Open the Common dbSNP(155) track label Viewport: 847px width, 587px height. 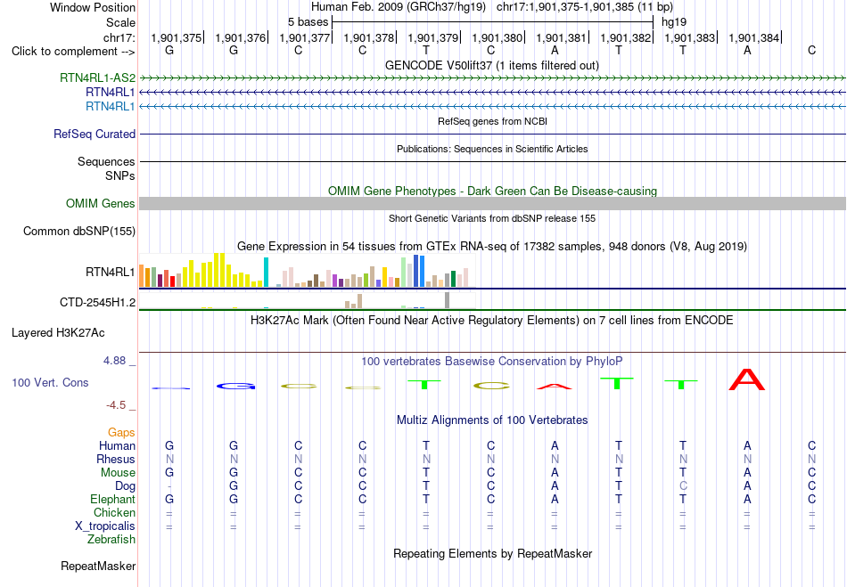[x=78, y=231]
